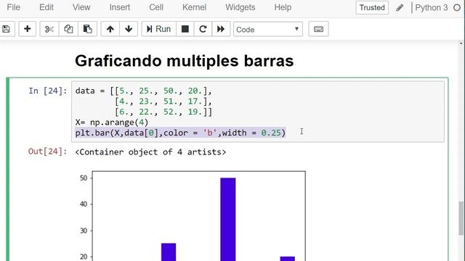Open the command palette keyboard icon
Screen dimensions: 465x261
pyautogui.click(x=318, y=29)
